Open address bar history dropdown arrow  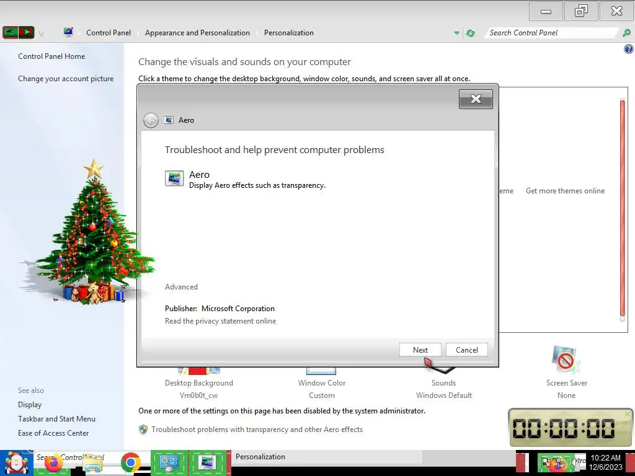tap(456, 33)
